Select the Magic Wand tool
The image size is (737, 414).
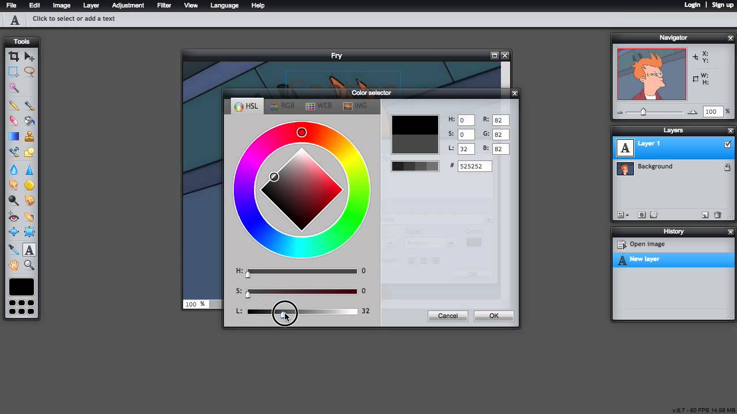point(14,88)
